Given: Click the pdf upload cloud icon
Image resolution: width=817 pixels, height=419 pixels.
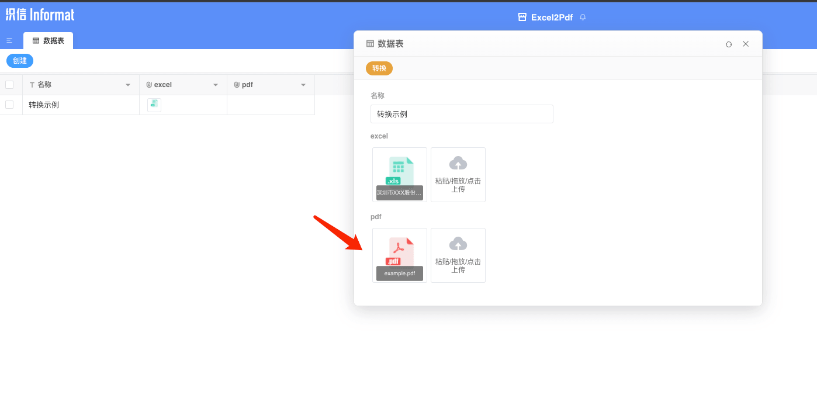Looking at the screenshot, I should tap(458, 244).
